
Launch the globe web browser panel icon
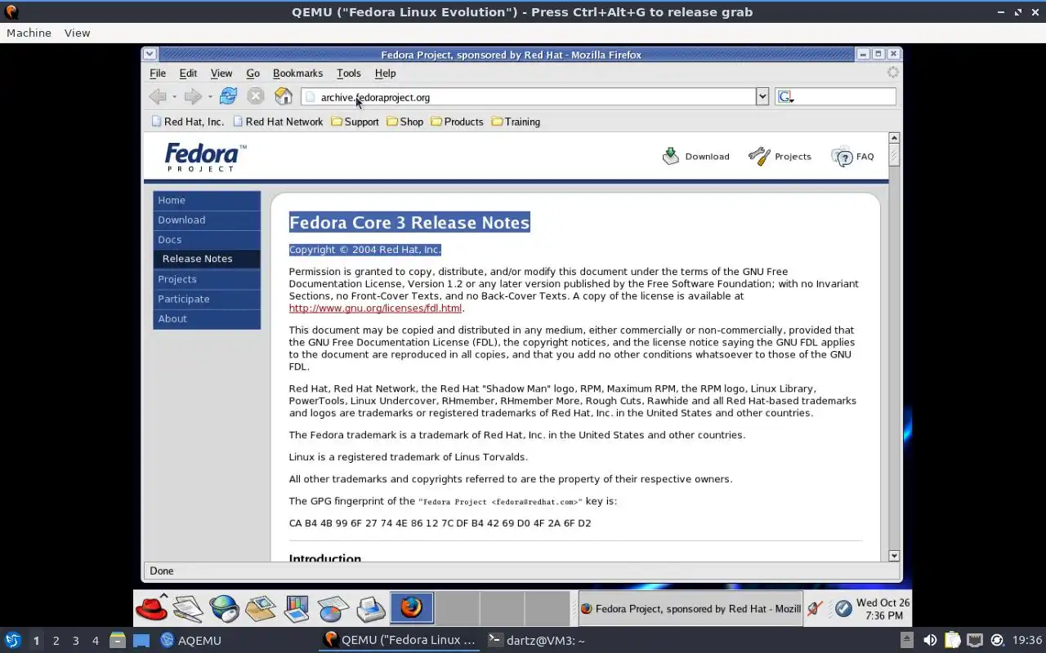(224, 609)
